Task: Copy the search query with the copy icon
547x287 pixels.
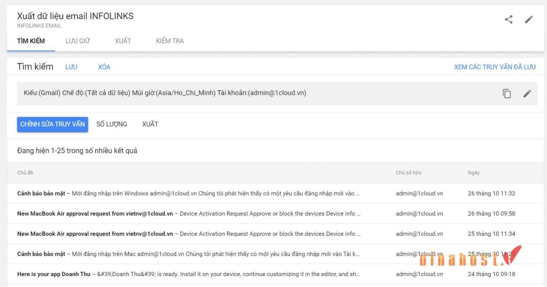Action: pos(507,93)
